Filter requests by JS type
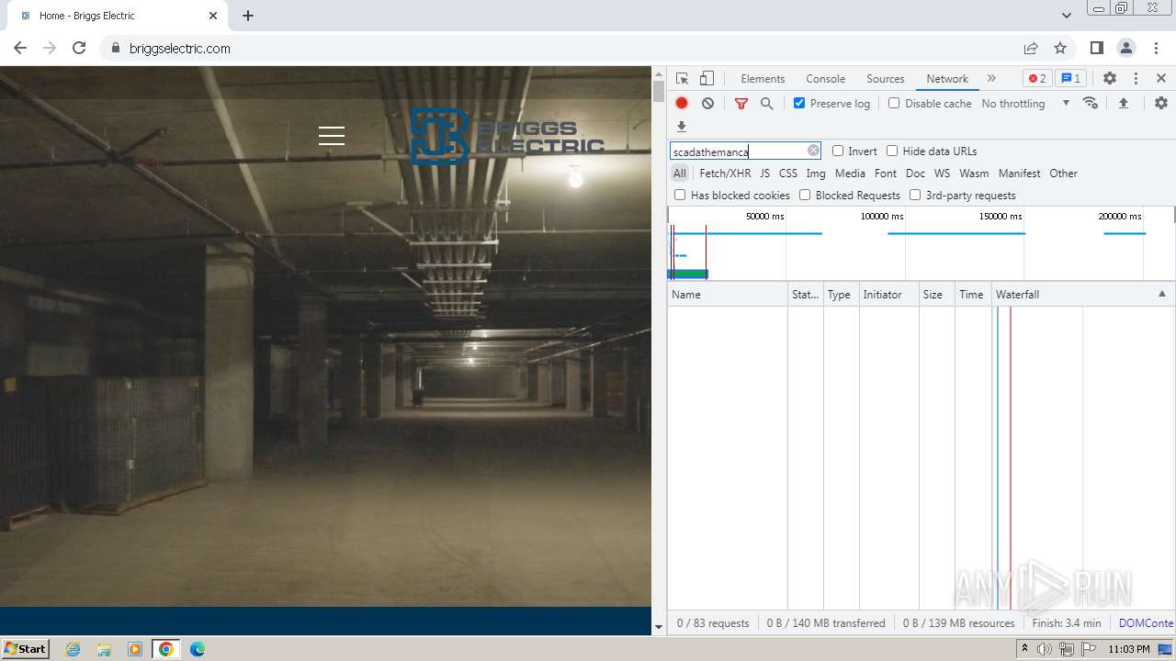 (x=764, y=174)
